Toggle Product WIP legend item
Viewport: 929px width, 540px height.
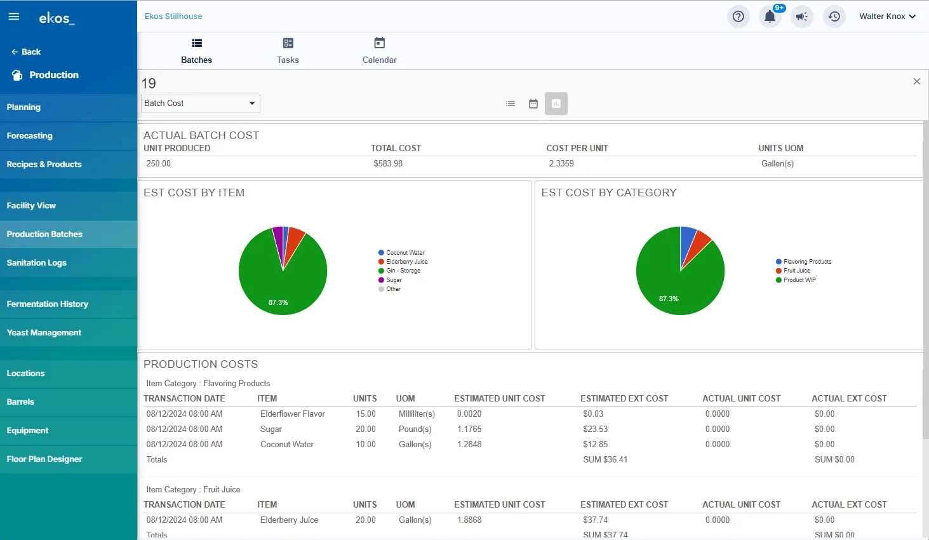click(x=799, y=280)
